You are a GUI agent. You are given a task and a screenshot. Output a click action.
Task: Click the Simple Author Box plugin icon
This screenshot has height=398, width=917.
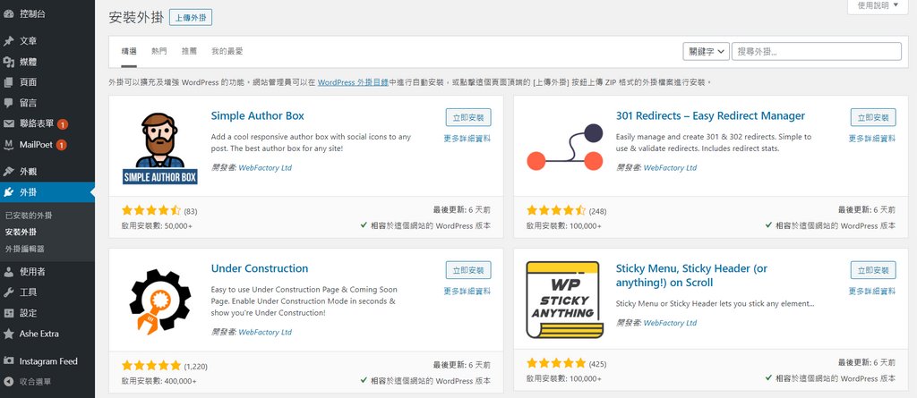(x=159, y=148)
